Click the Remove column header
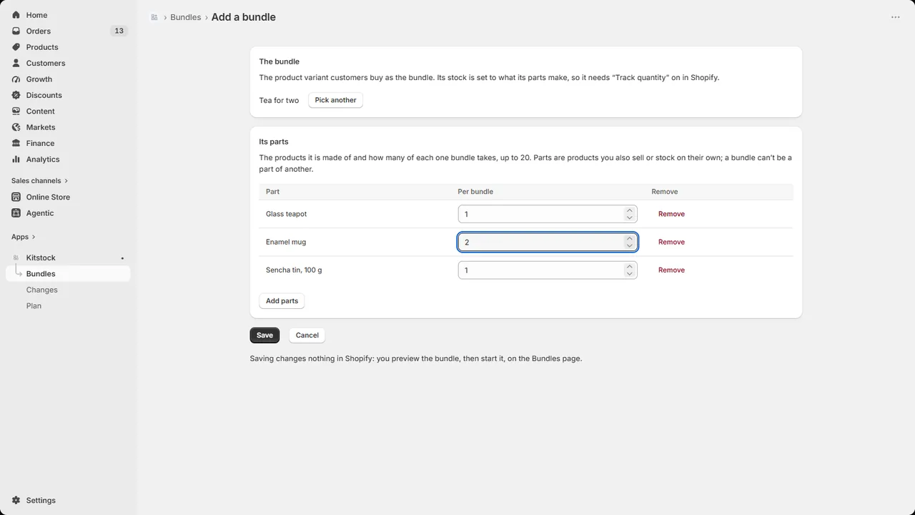 coord(665,192)
